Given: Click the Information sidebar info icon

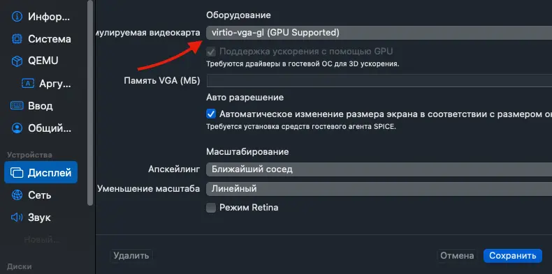Looking at the screenshot, I should pos(17,17).
